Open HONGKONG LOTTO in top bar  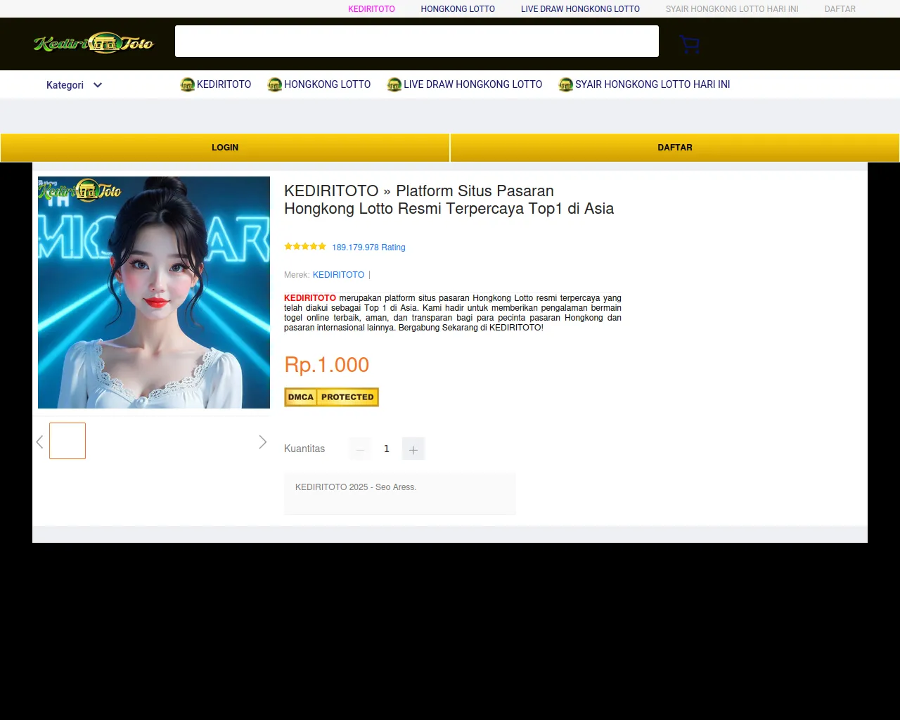tap(458, 9)
